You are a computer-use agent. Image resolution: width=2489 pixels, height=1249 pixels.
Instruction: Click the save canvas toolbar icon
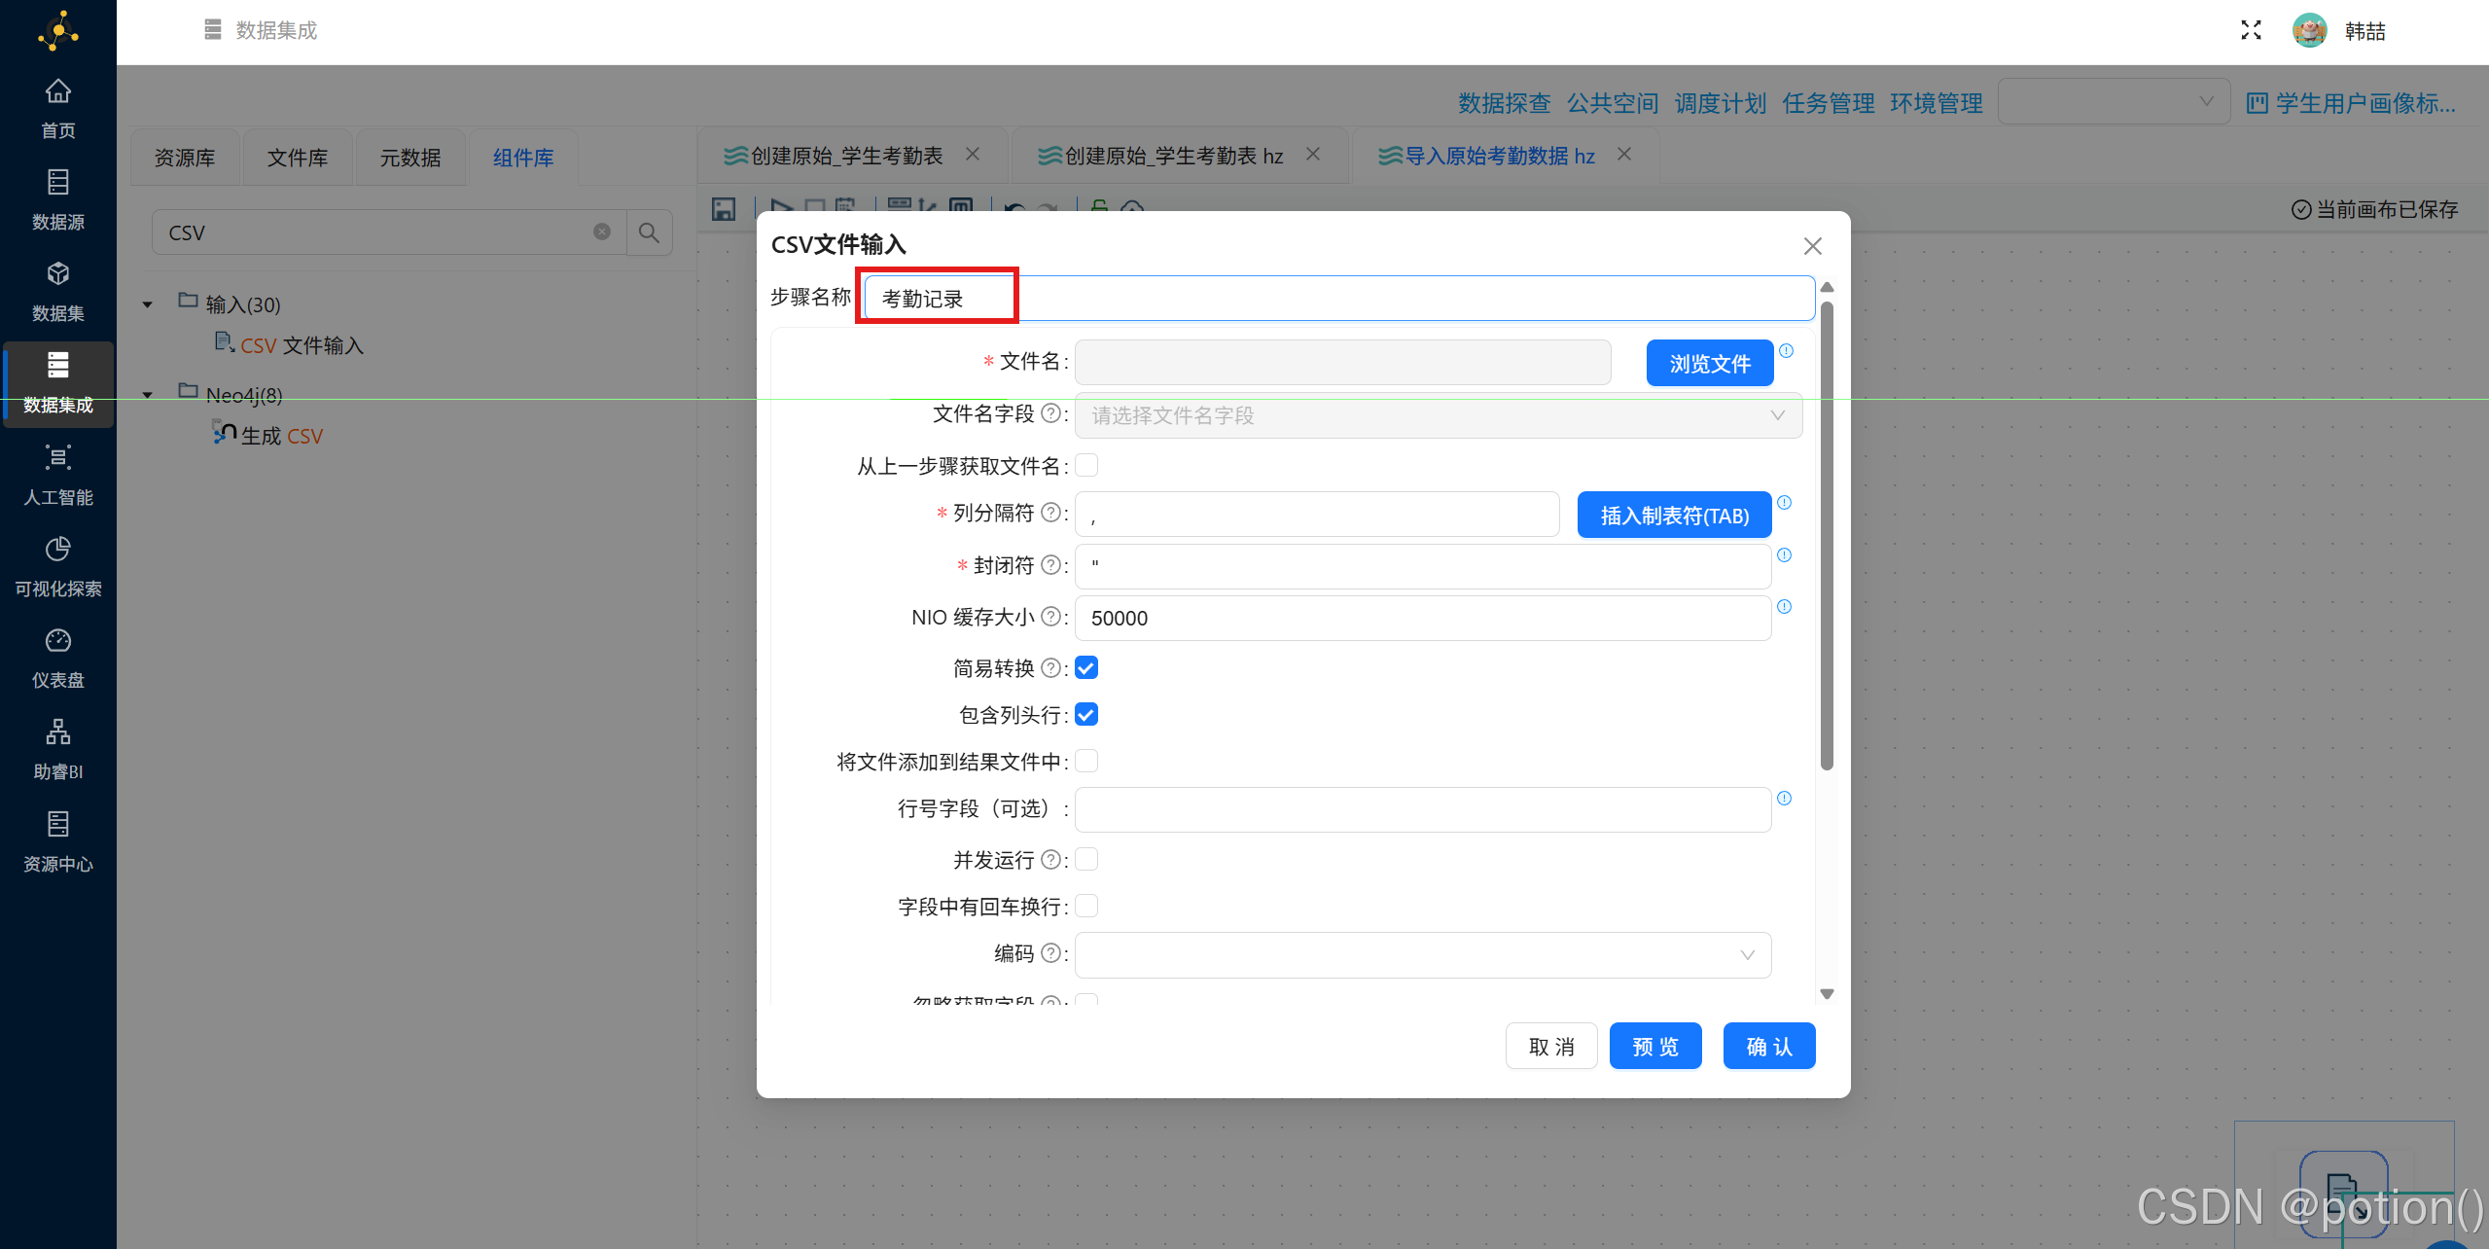724,209
